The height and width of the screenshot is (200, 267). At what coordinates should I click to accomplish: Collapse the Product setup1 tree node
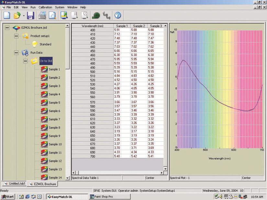16,36
